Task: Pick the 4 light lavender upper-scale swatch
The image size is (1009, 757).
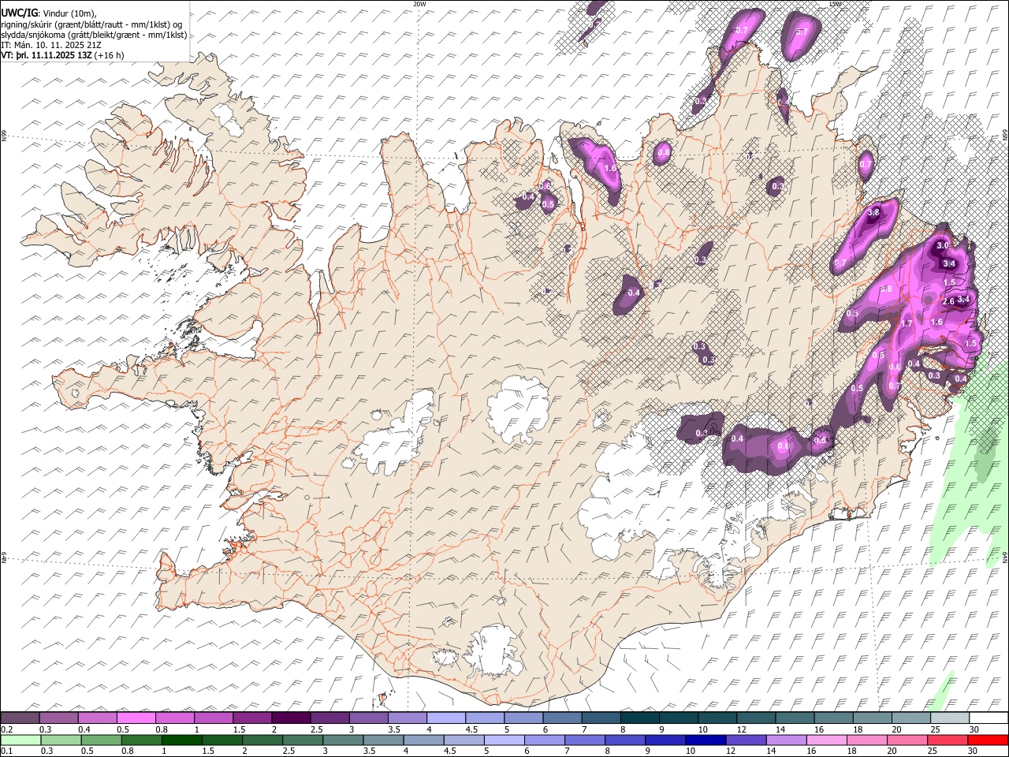Action: [445, 718]
